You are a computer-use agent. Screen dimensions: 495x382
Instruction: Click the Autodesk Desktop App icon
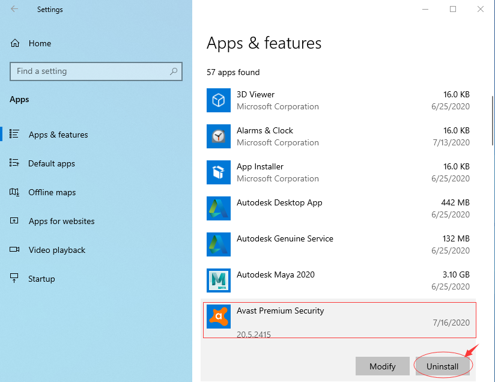point(219,208)
